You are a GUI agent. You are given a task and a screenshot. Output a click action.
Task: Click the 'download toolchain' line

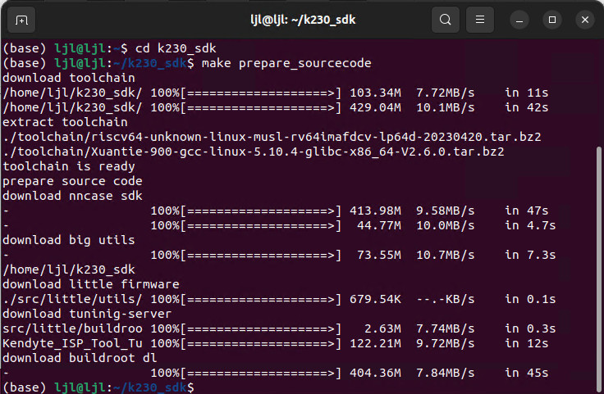(x=69, y=78)
